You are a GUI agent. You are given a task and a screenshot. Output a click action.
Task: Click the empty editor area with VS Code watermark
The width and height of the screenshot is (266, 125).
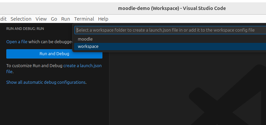[x=188, y=88]
